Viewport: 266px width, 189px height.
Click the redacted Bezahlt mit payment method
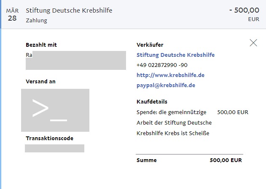pos(76,60)
